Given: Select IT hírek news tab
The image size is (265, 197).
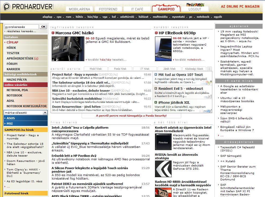Looking at the screenshot, I should 145,69.
